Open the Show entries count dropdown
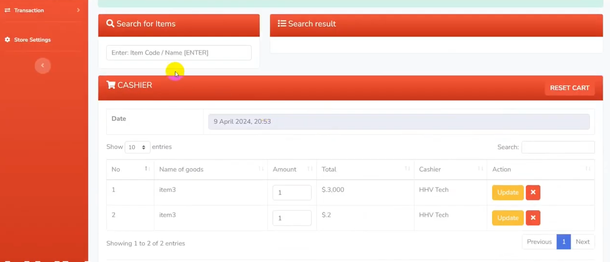Image resolution: width=610 pixels, height=262 pixels. click(x=137, y=147)
